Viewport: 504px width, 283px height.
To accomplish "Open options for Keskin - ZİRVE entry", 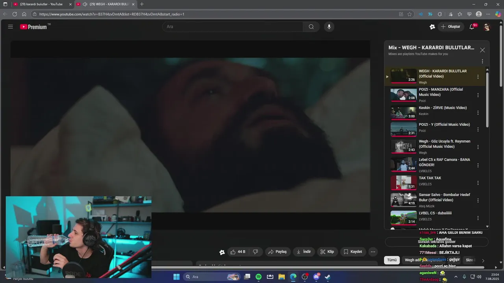I will point(478,112).
